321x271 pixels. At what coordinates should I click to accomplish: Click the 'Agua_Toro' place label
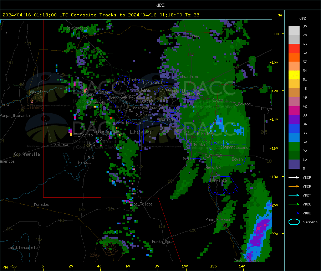tap(38, 92)
